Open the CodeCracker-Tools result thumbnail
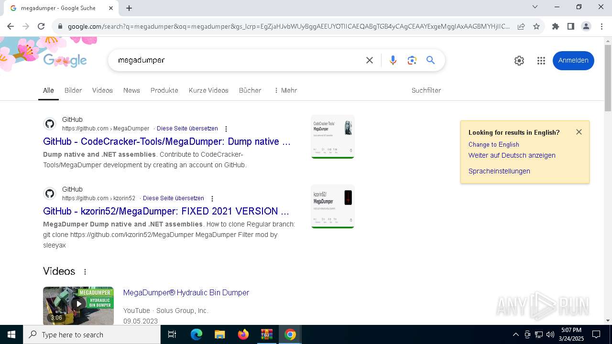The width and height of the screenshot is (612, 344). (x=333, y=137)
